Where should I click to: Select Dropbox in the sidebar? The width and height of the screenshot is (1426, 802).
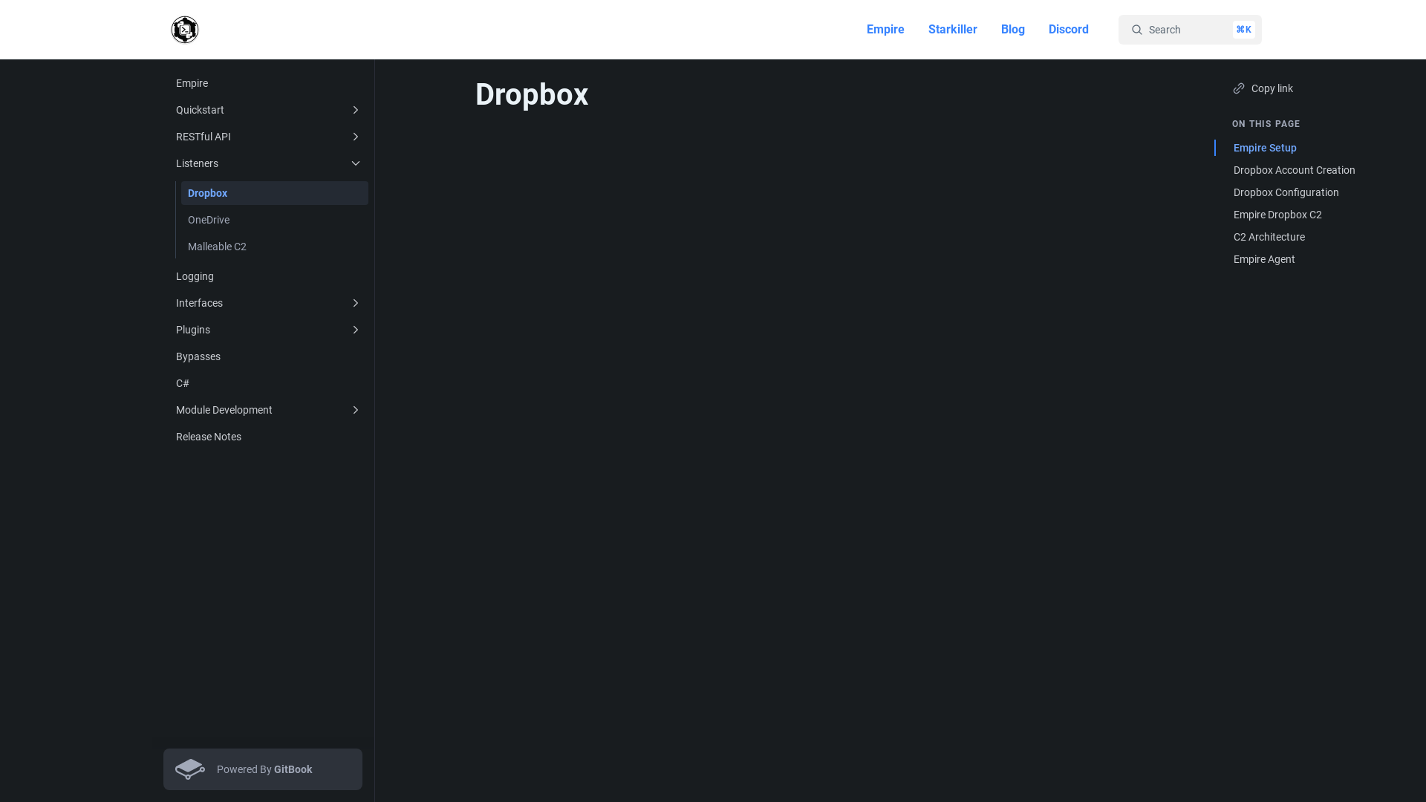[x=275, y=193]
